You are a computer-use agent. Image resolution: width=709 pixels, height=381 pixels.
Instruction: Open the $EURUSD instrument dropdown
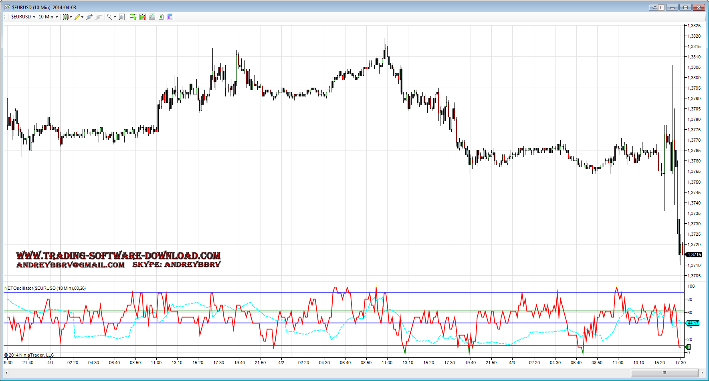point(23,17)
